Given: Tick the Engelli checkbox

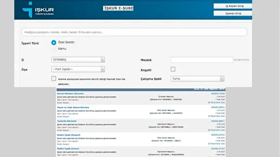Looking at the screenshot, I should [x=173, y=69].
